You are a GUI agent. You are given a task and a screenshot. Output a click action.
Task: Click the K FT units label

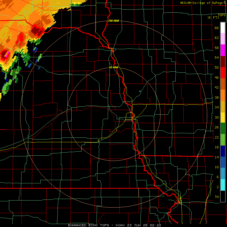point(213,17)
